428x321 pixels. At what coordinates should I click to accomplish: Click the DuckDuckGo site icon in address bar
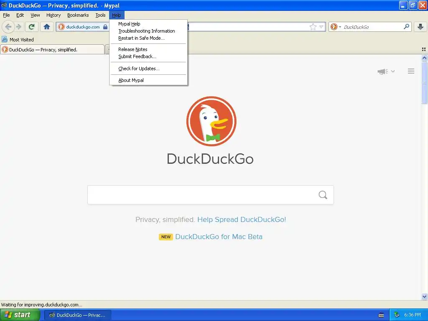coord(61,27)
